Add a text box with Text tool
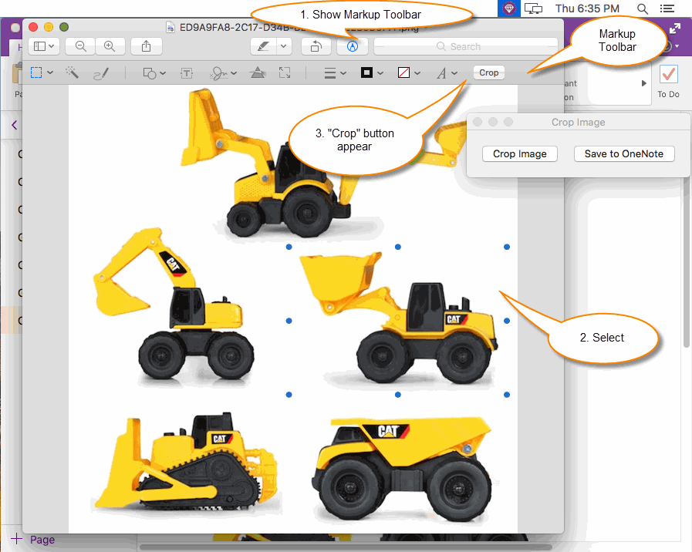692x552 pixels. [x=187, y=73]
